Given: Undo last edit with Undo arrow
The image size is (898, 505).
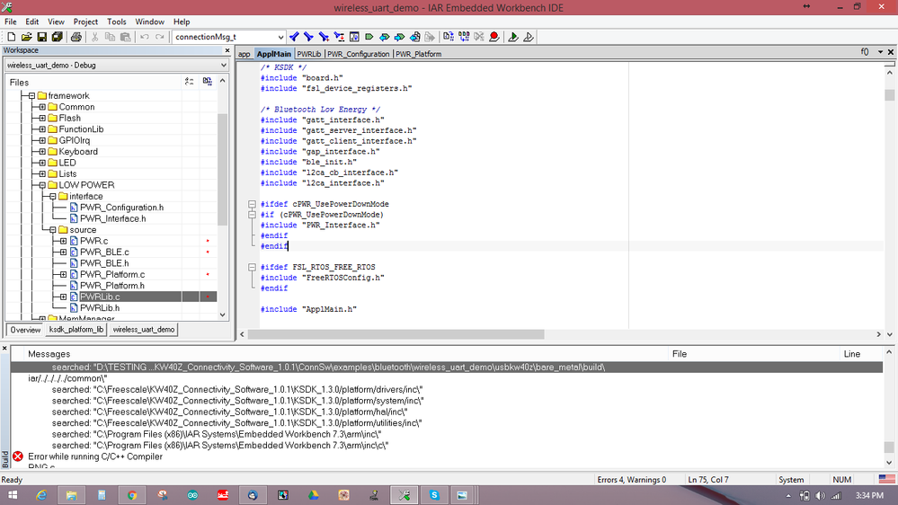Looking at the screenshot, I should [145, 37].
